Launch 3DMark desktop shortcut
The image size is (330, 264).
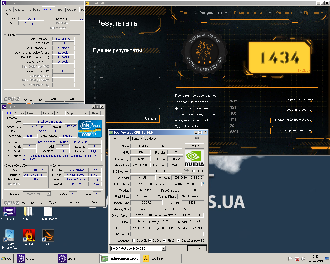point(48,238)
